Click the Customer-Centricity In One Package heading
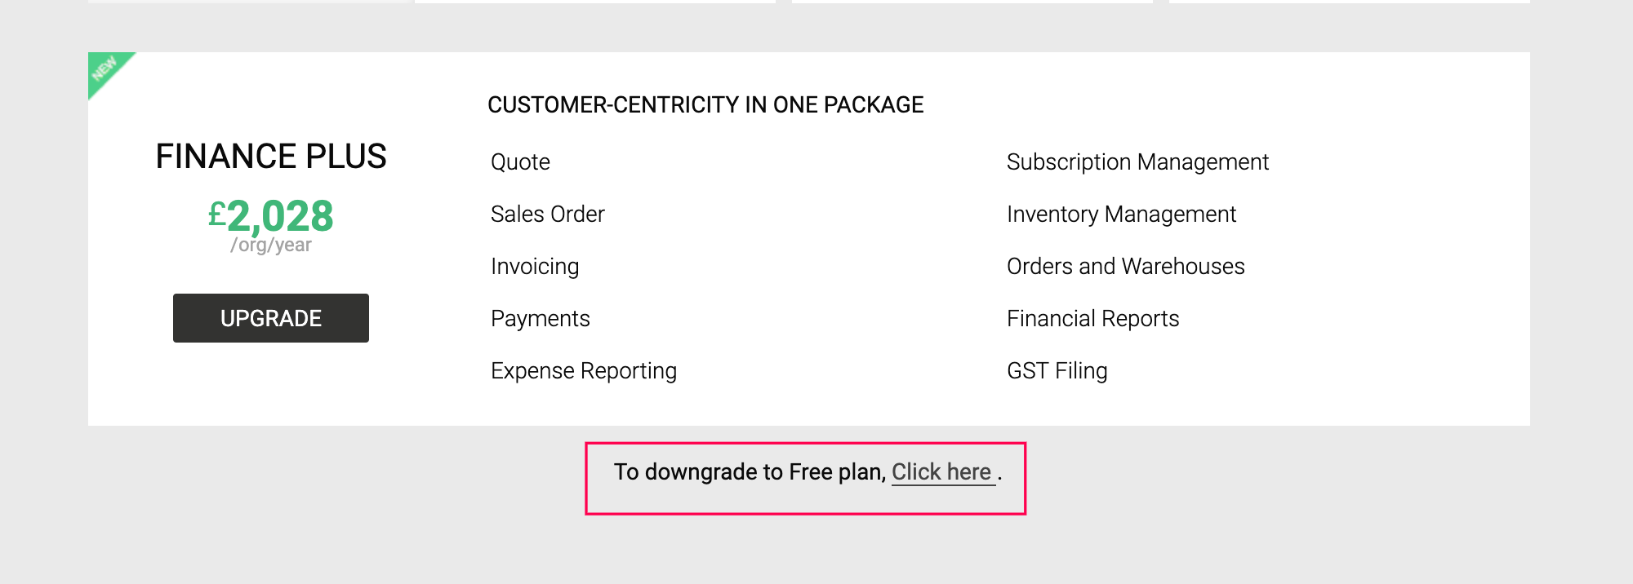 click(705, 105)
